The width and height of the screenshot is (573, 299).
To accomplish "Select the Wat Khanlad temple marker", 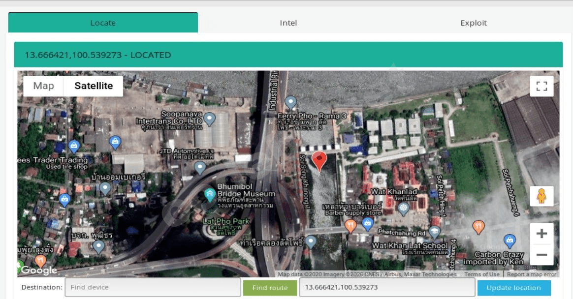I will 404,209.
